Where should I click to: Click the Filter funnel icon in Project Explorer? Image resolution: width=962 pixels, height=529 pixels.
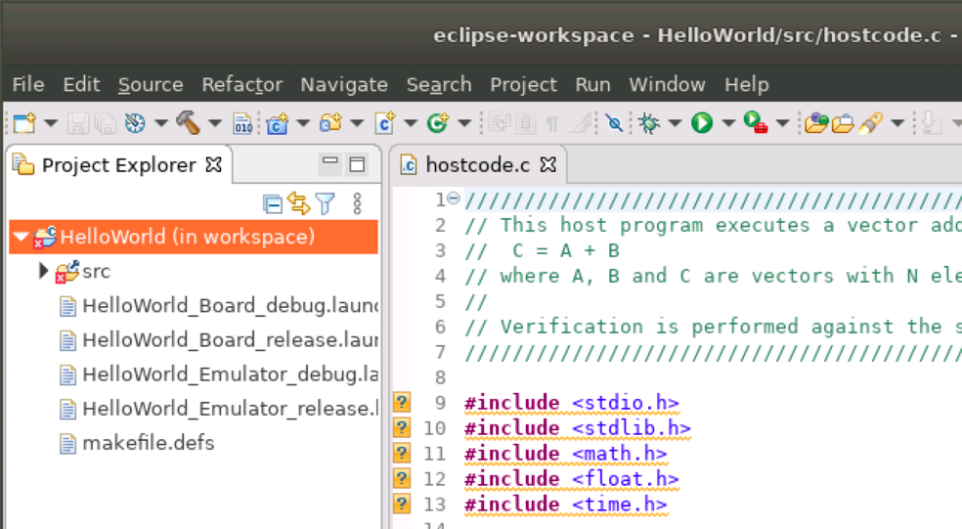click(326, 203)
